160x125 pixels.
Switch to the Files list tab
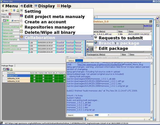coord(5,17)
